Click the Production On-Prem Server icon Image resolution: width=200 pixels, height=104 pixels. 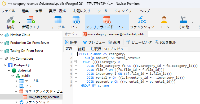point(7,43)
